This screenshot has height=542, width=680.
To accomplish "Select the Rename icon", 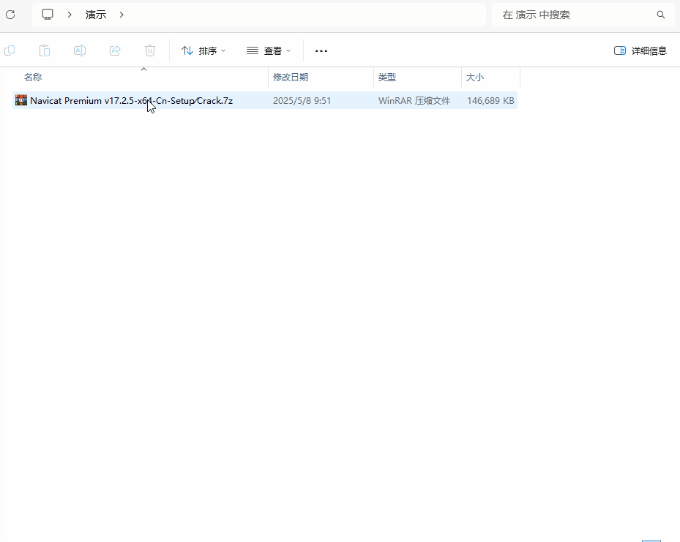I will click(x=79, y=50).
